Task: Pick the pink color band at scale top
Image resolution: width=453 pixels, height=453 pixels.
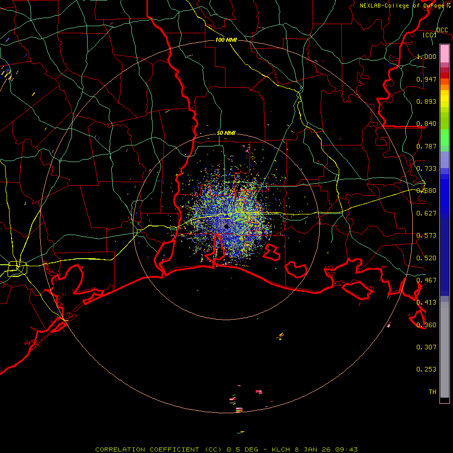Action: (444, 53)
